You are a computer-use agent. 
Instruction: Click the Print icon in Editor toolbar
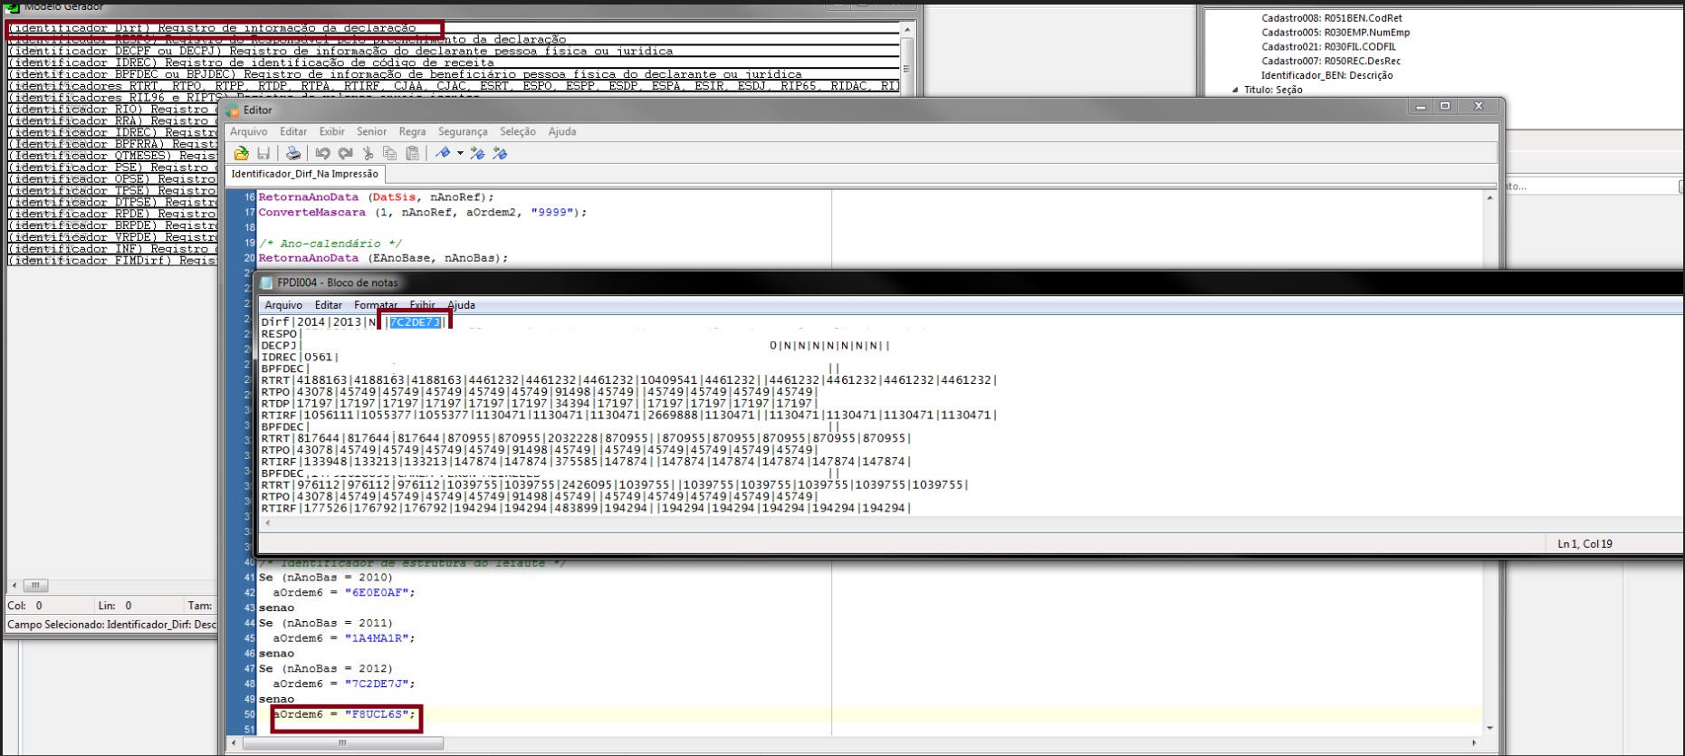(292, 154)
